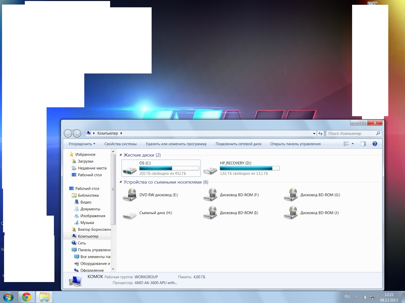Select the BD-ROM (G:) drive icon
405x303 pixels.
(x=291, y=195)
